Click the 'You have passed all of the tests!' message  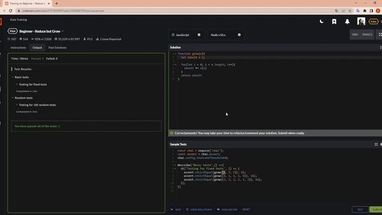pyautogui.click(x=37, y=126)
